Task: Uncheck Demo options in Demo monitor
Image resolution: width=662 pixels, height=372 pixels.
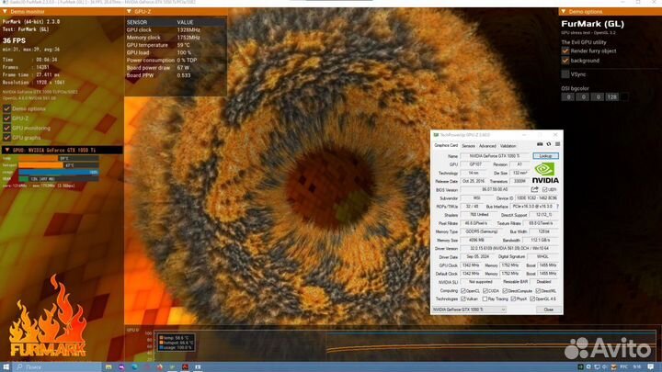Action: (6, 108)
